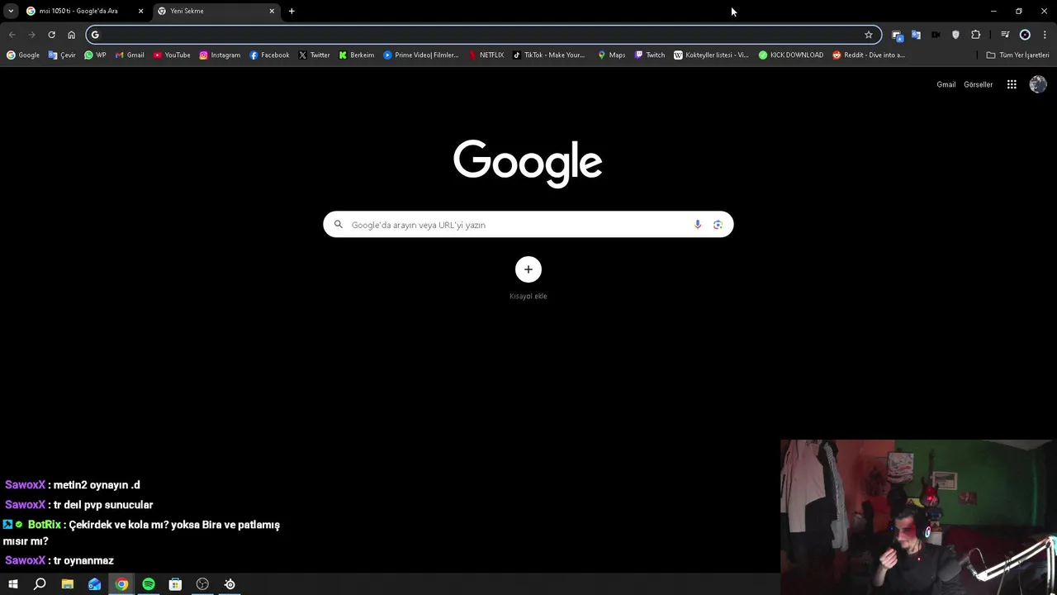Click the Gmail link at top right
1057x595 pixels.
tap(946, 84)
